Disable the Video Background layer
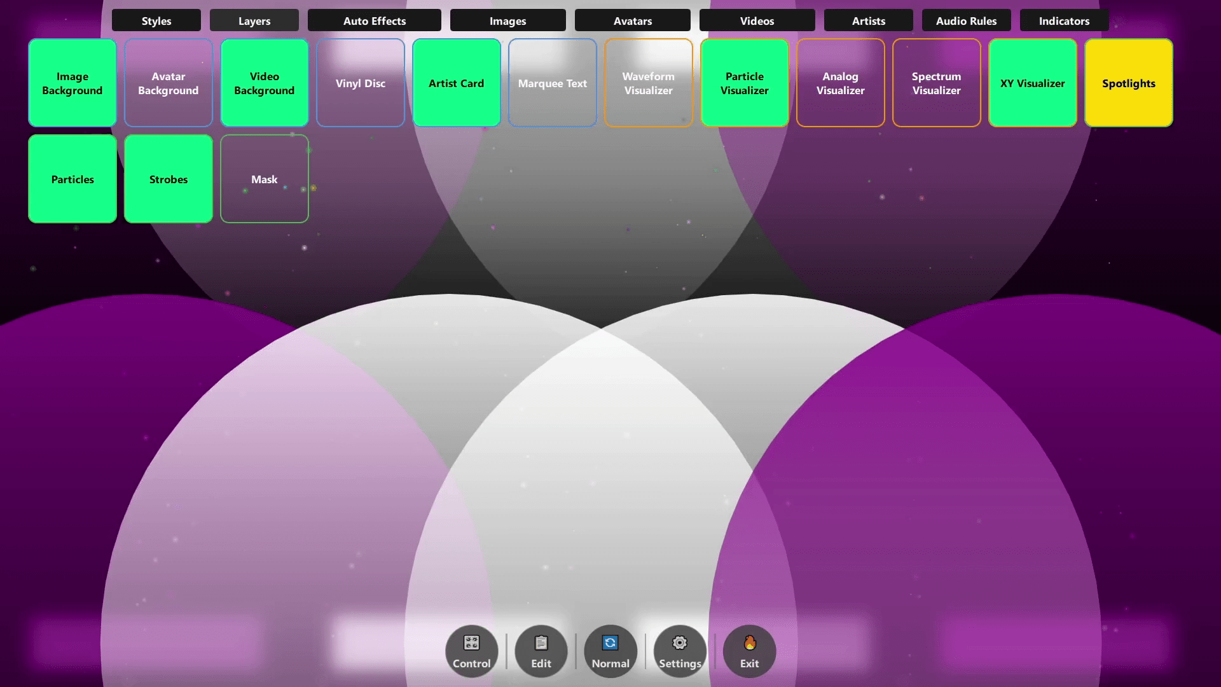Image resolution: width=1221 pixels, height=687 pixels. (x=265, y=83)
